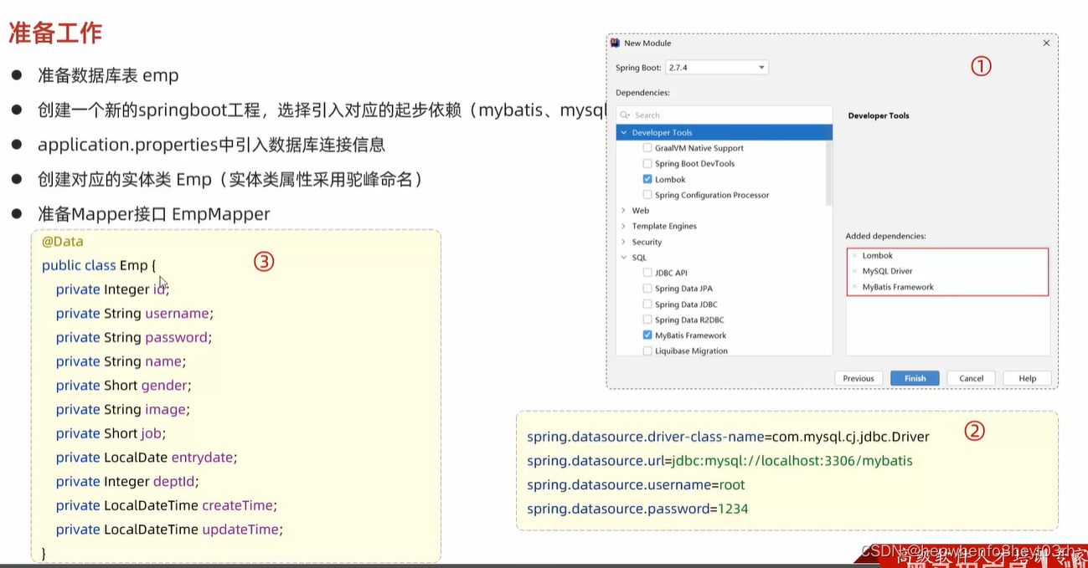Image resolution: width=1088 pixels, height=568 pixels.
Task: Check the Liquibase Migration dependency
Action: (647, 351)
